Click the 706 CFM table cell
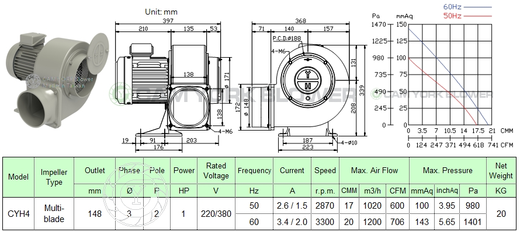The width and height of the screenshot is (520, 232). pos(398,222)
